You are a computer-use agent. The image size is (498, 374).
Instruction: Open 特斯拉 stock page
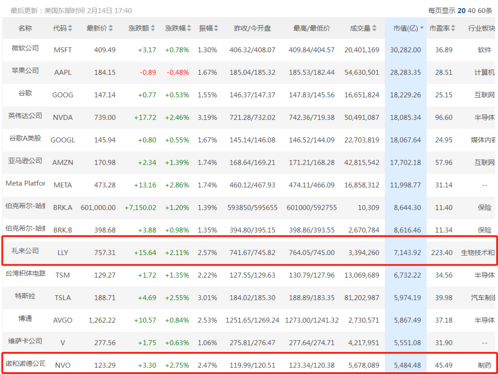(25, 296)
